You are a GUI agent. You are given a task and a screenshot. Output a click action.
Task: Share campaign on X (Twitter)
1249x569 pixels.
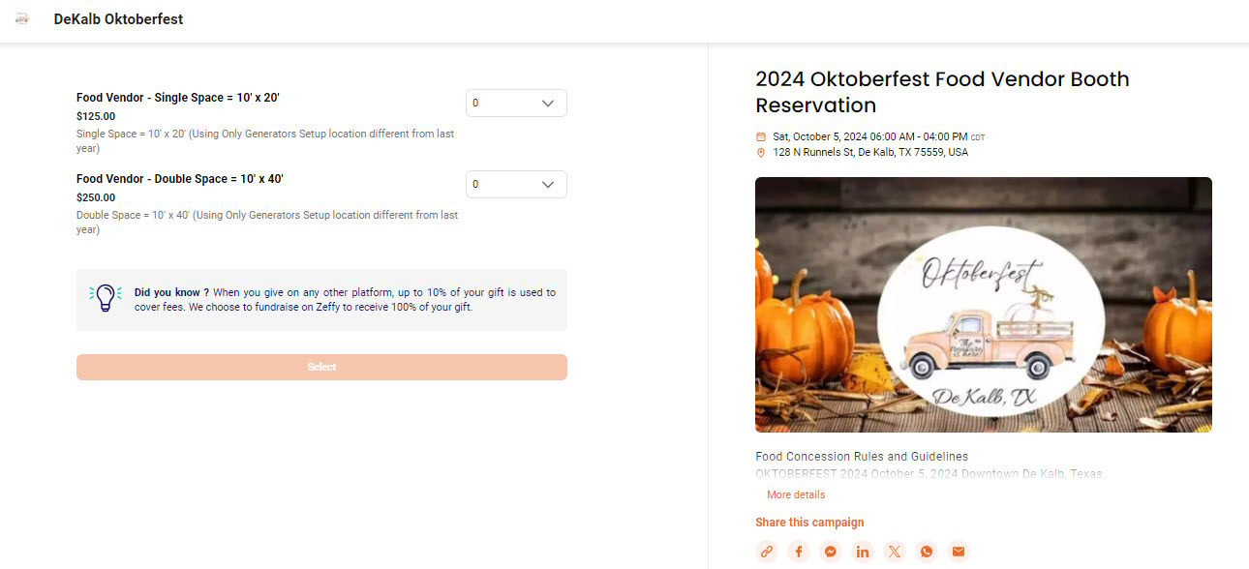point(895,552)
